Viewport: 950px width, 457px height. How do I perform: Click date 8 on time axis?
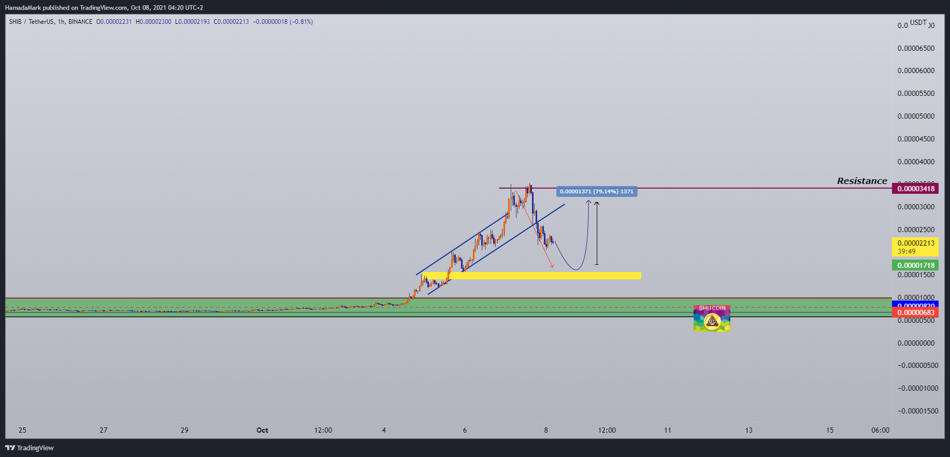[x=546, y=430]
